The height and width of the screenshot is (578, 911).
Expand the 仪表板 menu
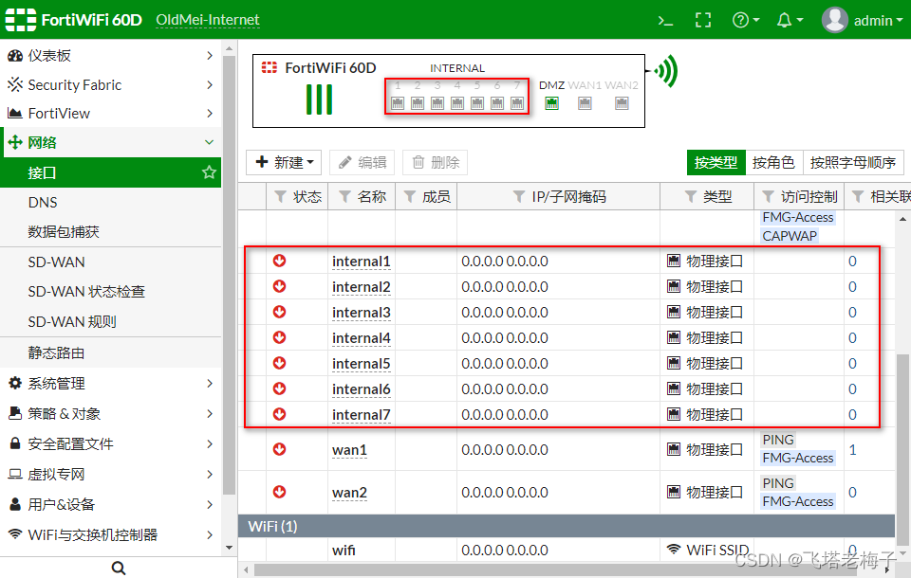[110, 56]
